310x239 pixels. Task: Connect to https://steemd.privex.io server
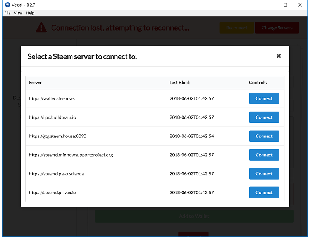tap(264, 193)
